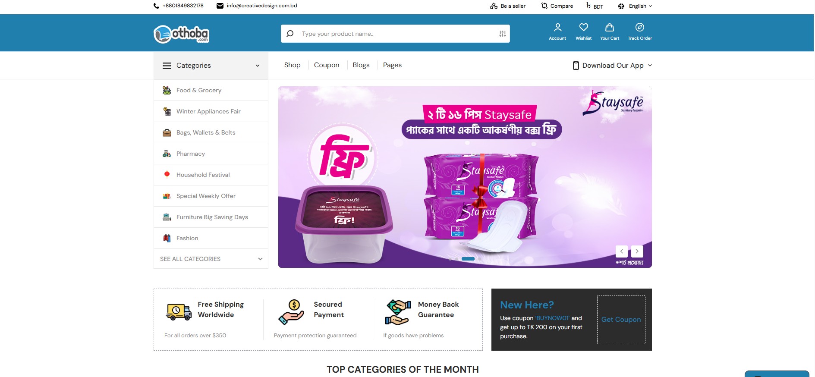Click the Be a seller icon
Screen dimensions: 815x377
point(494,6)
